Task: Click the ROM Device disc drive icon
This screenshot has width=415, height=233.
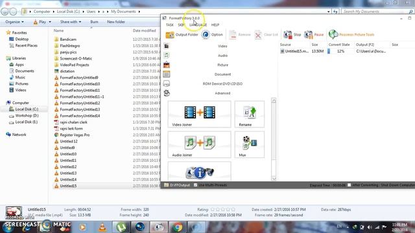Action: (x=167, y=83)
